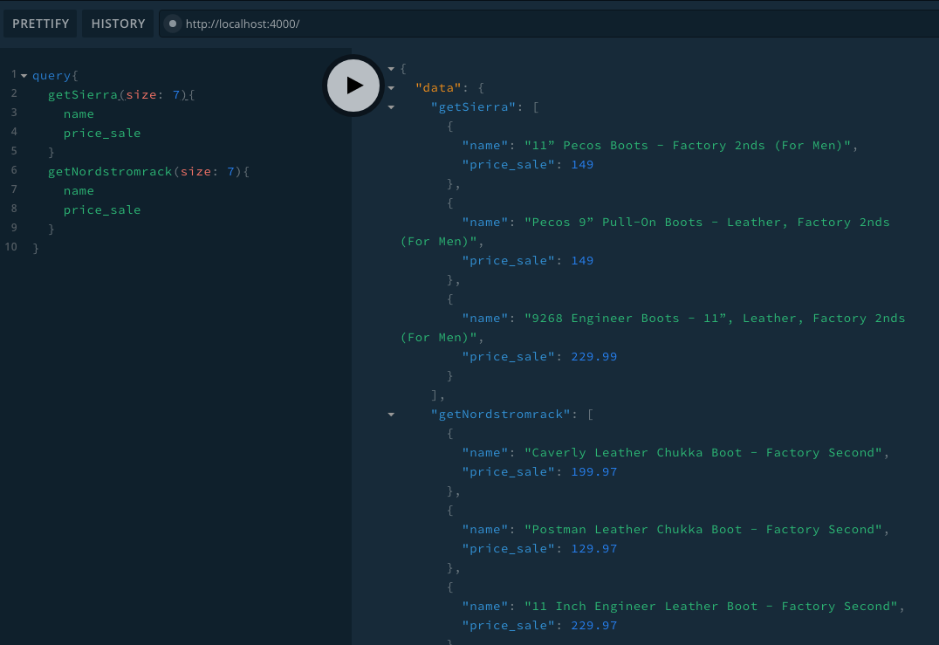Run the query with the play button
Screen dimensions: 939x645
click(x=353, y=86)
